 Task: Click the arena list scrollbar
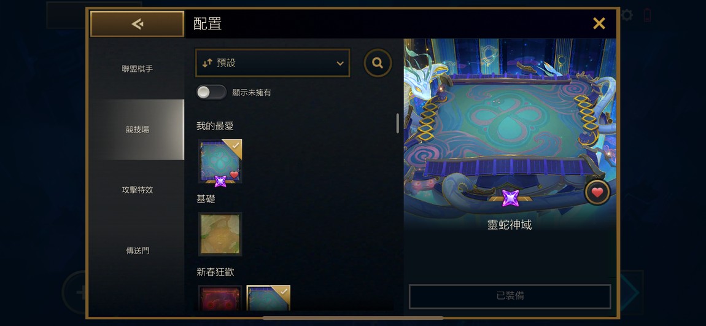398,123
